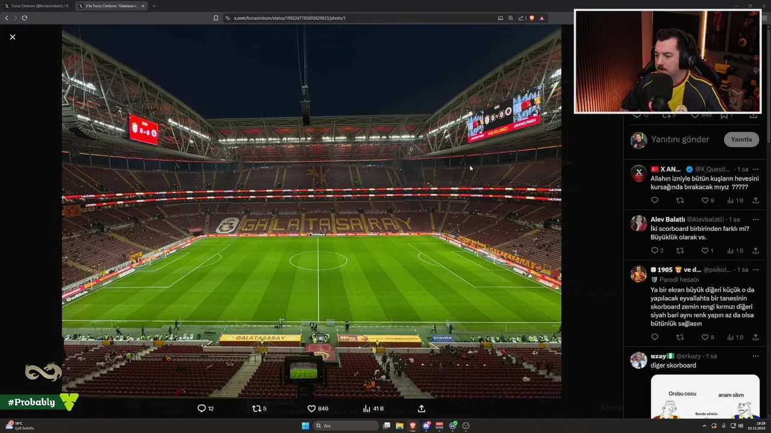Click the volume speaker icon in tray
771x433 pixels.
740,426
